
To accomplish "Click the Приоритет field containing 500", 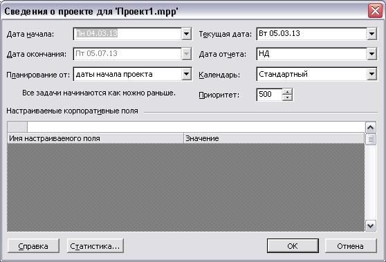I will pyautogui.click(x=270, y=95).
